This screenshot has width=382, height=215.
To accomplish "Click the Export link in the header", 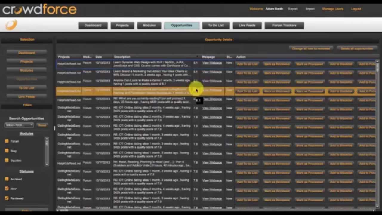I will pos(293,9).
